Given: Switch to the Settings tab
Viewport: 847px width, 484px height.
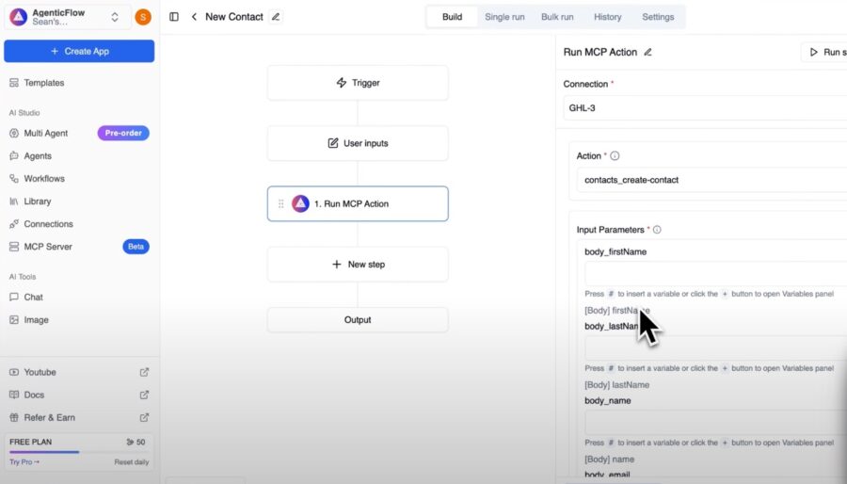Looking at the screenshot, I should pyautogui.click(x=658, y=17).
